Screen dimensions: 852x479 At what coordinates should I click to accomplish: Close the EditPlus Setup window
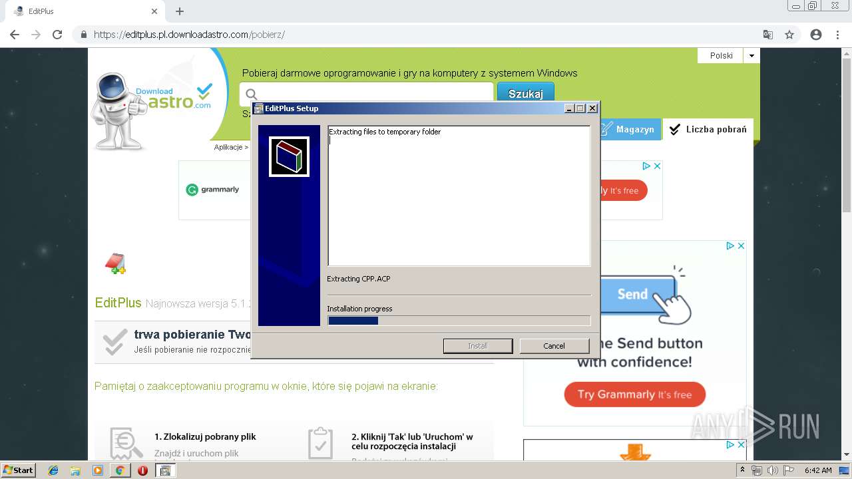[592, 108]
